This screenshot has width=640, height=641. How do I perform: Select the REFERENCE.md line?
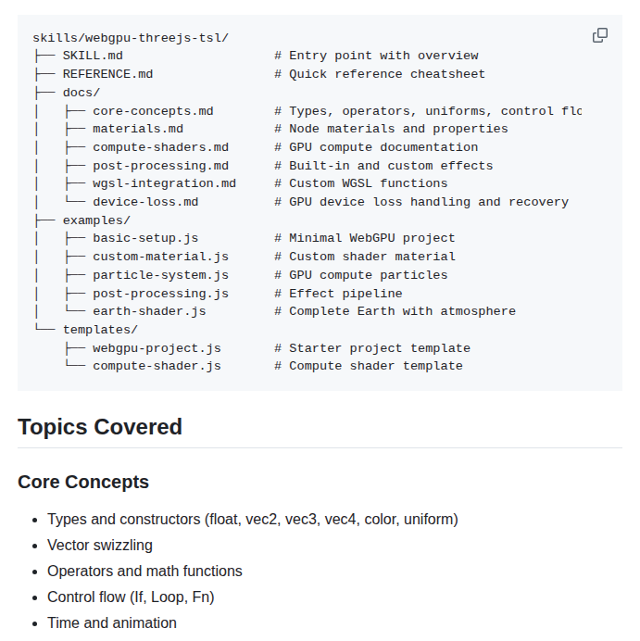pyautogui.click(x=107, y=74)
